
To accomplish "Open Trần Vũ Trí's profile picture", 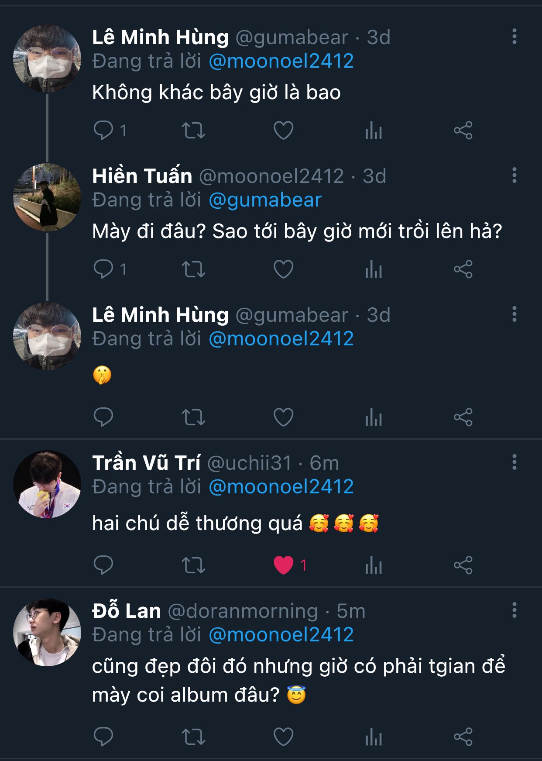I will pos(47,484).
